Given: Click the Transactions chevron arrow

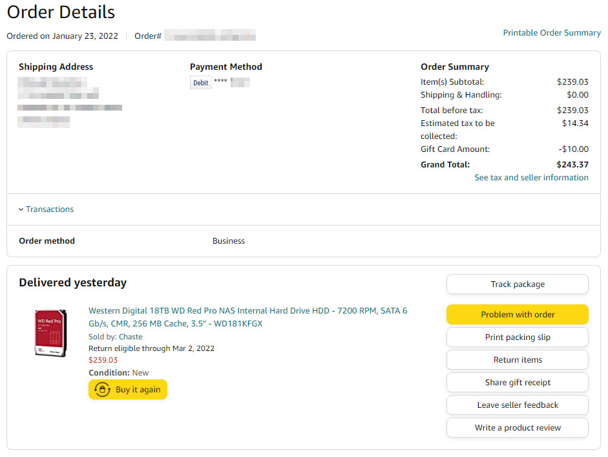Looking at the screenshot, I should 21,209.
